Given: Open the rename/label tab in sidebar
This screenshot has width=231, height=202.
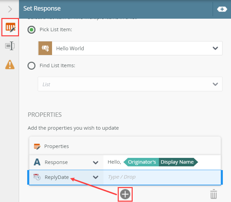Looking at the screenshot, I should click(x=10, y=46).
